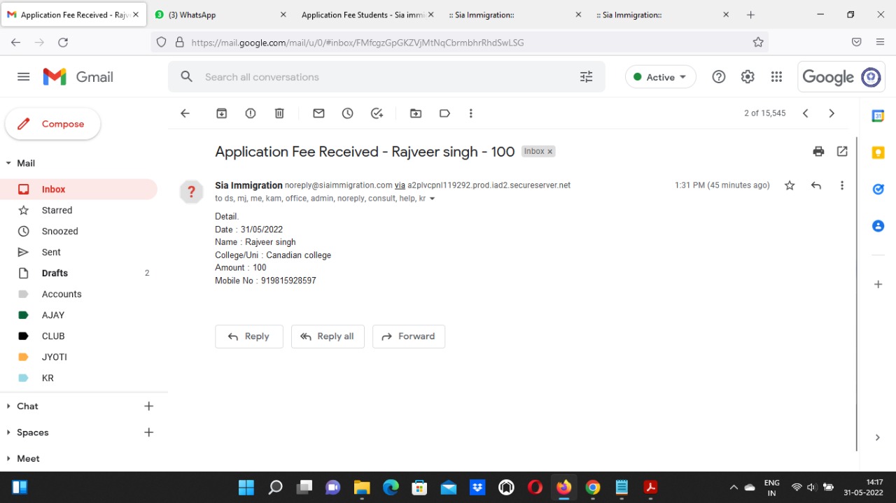896x503 pixels.
Task: Archive this email using the archive icon
Action: 222,113
